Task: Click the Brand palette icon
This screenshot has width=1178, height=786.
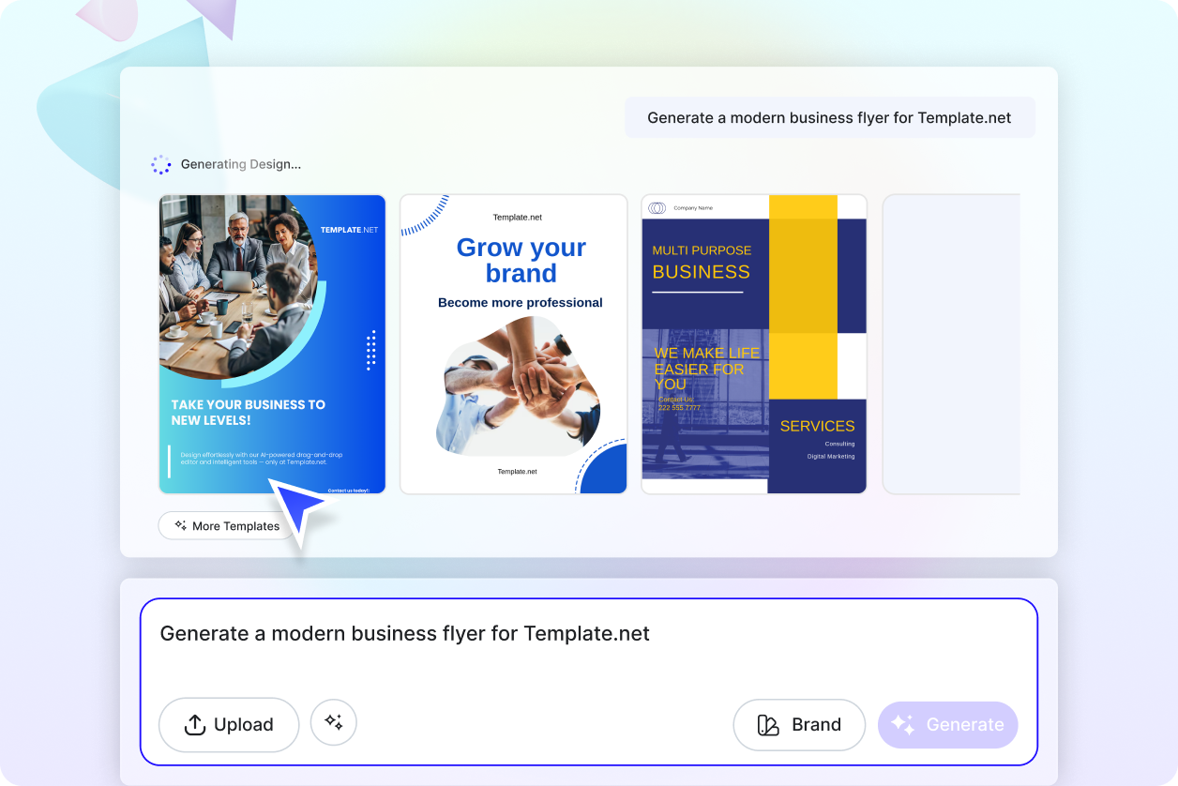Action: click(768, 725)
